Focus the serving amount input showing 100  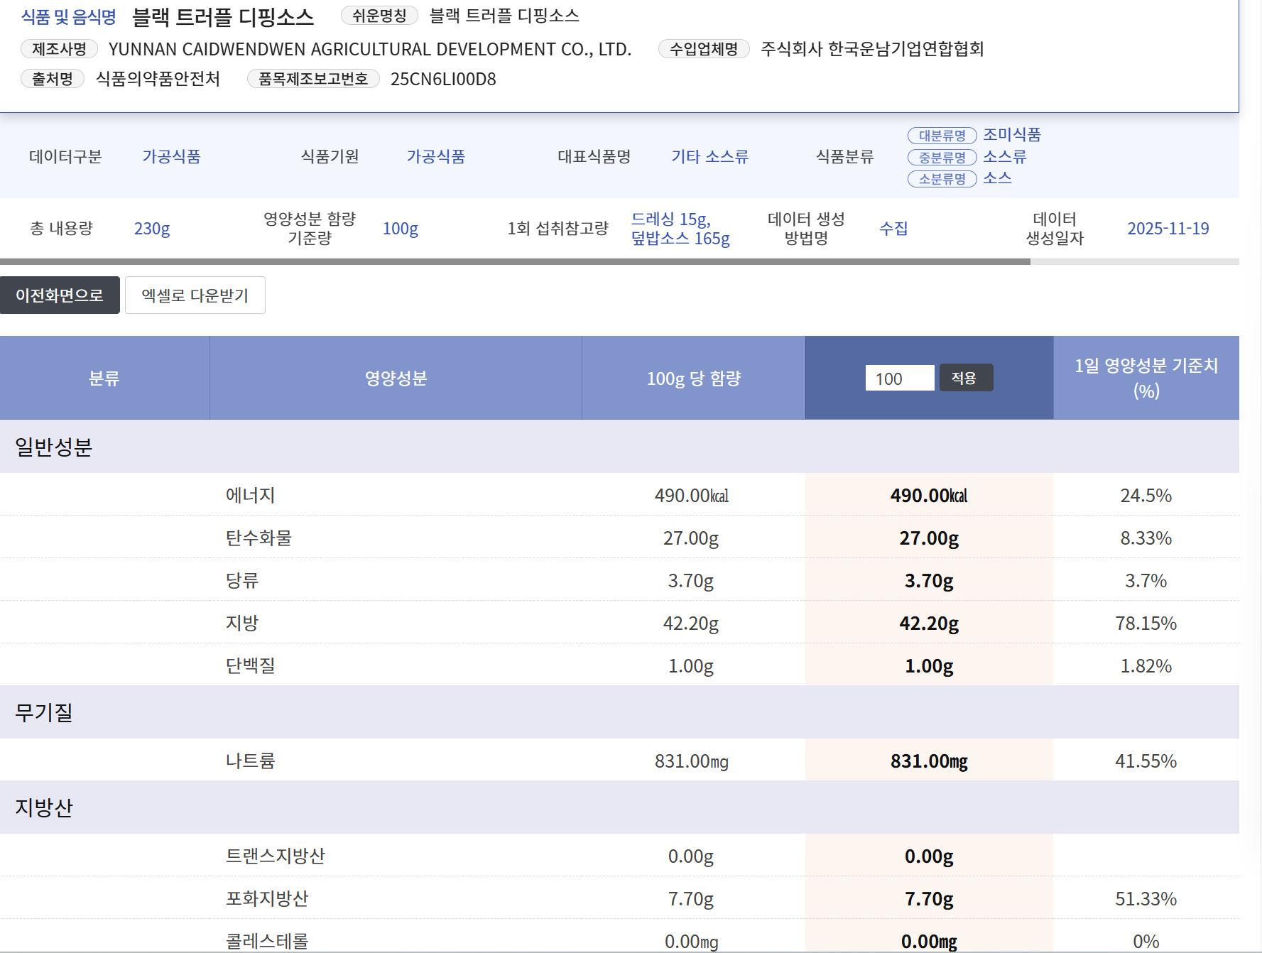tap(900, 378)
